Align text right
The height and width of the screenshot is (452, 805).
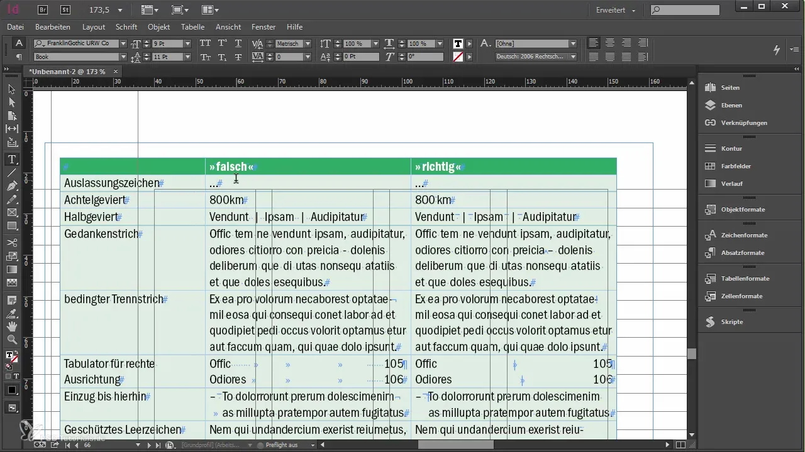point(626,43)
